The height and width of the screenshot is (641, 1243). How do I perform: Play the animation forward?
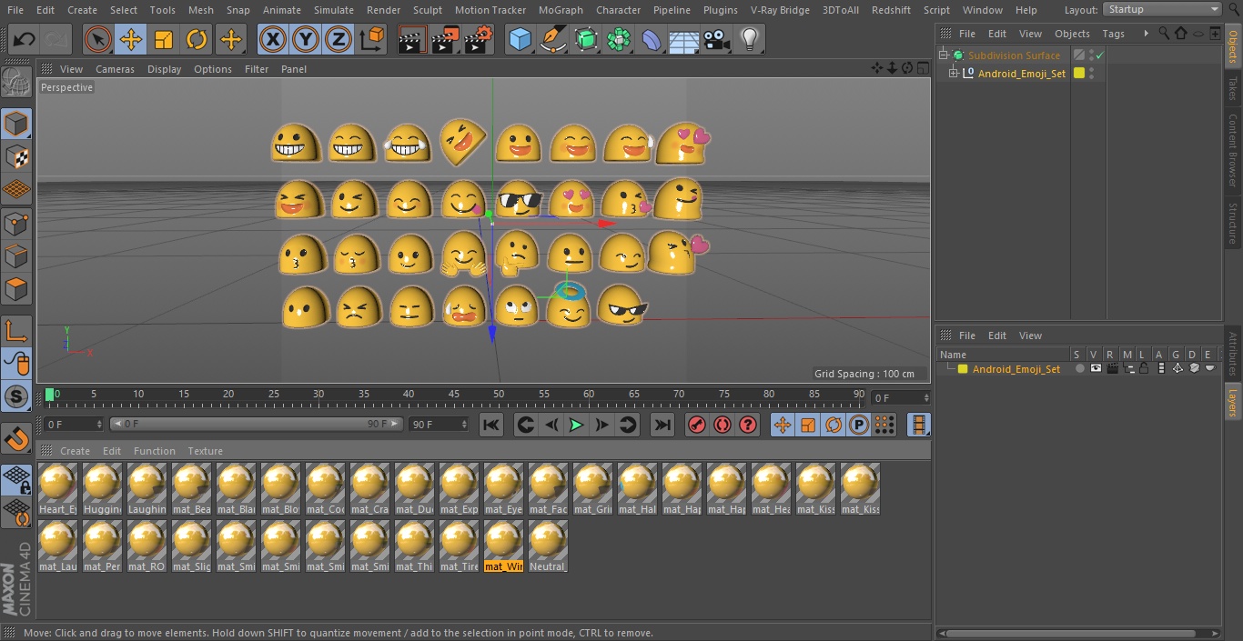click(x=576, y=425)
